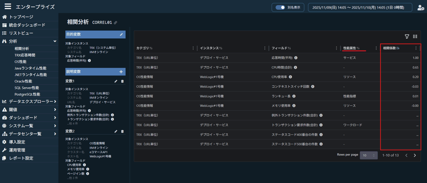Edit the 目的変数 panel with pencil icon
This screenshot has width=427, height=183.
[121, 34]
